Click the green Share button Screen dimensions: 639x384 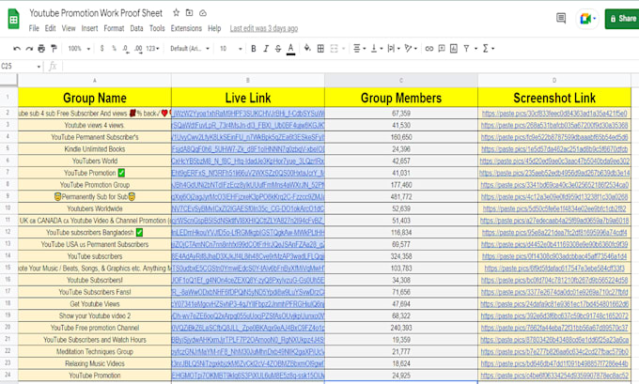622,19
